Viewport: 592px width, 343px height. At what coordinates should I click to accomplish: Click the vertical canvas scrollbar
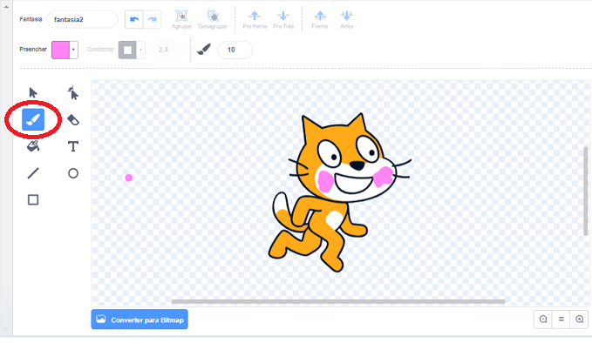pyautogui.click(x=586, y=192)
